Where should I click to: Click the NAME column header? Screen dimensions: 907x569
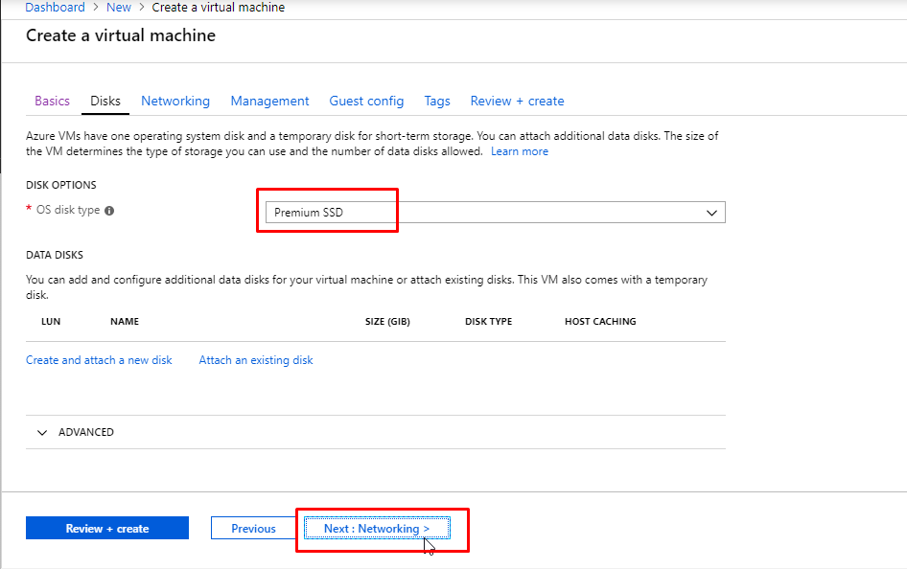click(x=125, y=322)
